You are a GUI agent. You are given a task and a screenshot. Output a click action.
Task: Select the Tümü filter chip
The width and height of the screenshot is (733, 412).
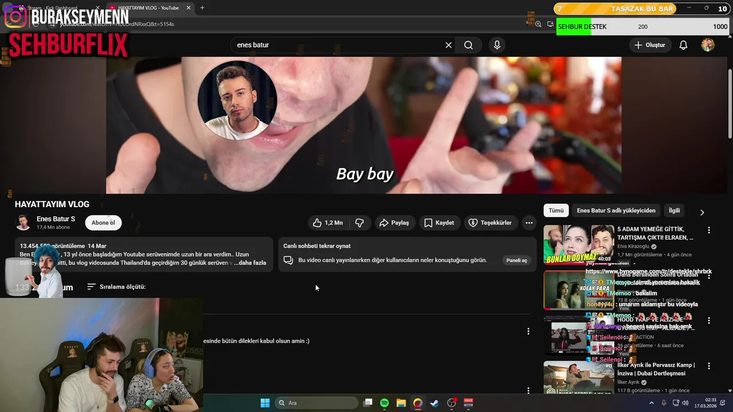556,211
